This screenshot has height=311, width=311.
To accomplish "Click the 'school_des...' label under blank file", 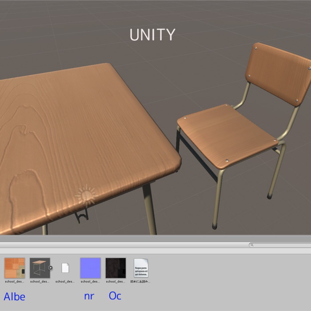I will coord(65,281).
